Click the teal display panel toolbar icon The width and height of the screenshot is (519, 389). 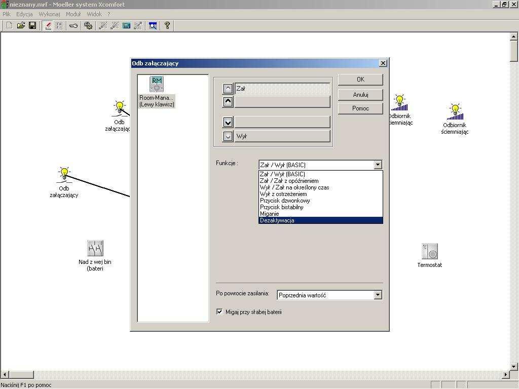(x=126, y=25)
